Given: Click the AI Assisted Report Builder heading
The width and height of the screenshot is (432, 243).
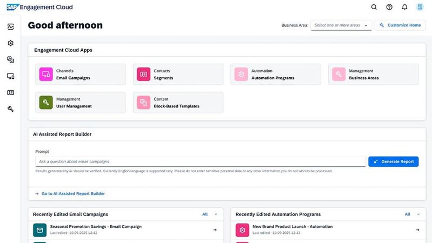Looking at the screenshot, I should (x=62, y=134).
